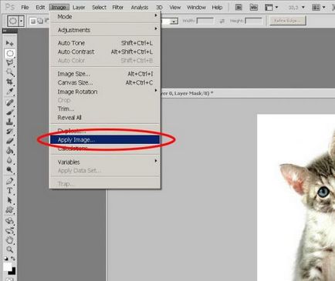Image resolution: width=335 pixels, height=281 pixels.
Task: Select the Pen tool
Action: pyautogui.click(x=10, y=181)
